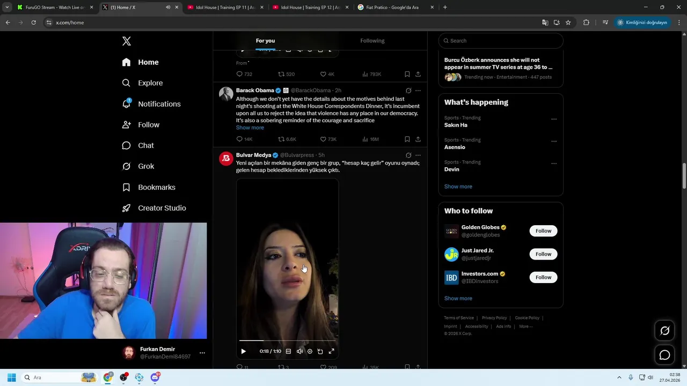687x386 pixels.
Task: Open floating Grok button
Action: coord(664,331)
